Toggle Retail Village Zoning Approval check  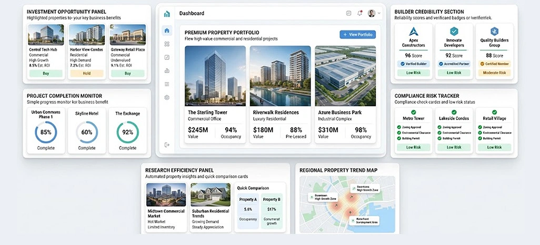(480, 127)
